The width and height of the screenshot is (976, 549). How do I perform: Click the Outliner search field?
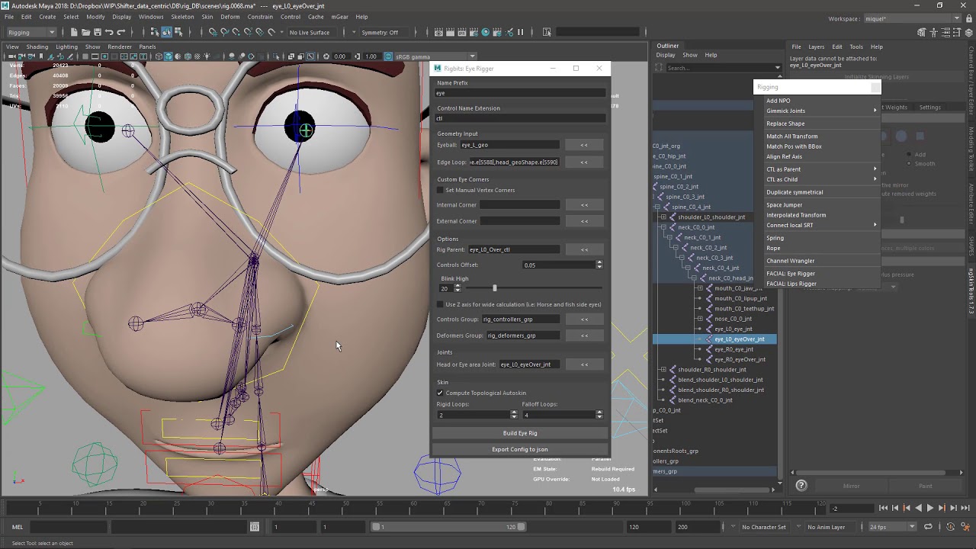point(719,68)
